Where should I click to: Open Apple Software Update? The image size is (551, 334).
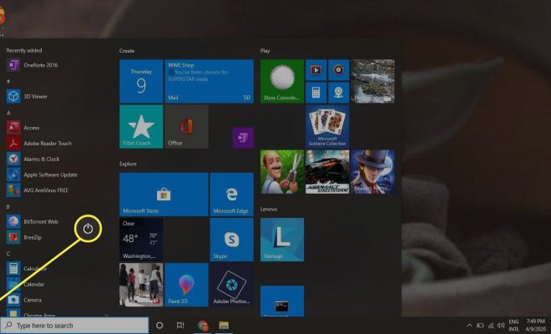coord(53,175)
